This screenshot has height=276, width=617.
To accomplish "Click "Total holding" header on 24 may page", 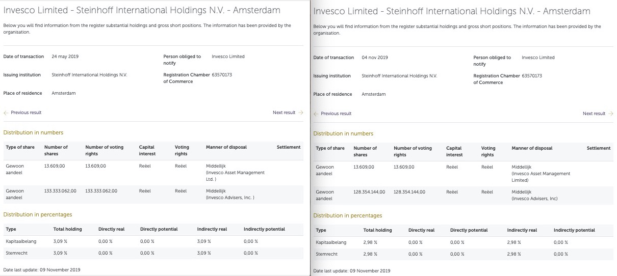I will [x=67, y=229].
